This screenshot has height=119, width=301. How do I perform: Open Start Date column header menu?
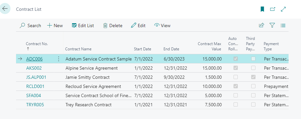point(142,49)
